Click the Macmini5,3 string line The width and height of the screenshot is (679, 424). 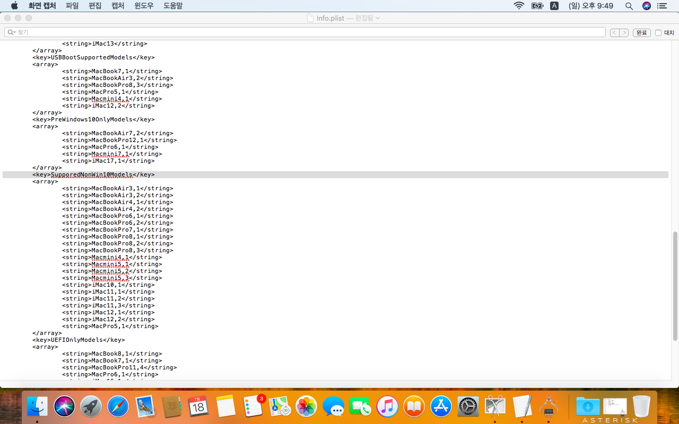(112, 278)
